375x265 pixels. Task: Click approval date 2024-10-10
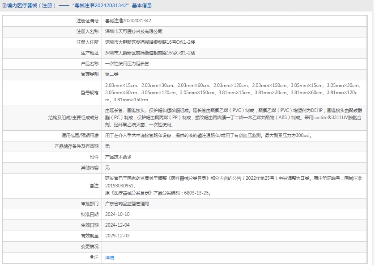point(117,214)
